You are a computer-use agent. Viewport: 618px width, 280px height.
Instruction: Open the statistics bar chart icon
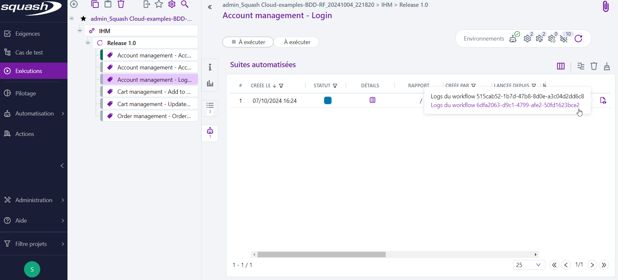pyautogui.click(x=210, y=83)
